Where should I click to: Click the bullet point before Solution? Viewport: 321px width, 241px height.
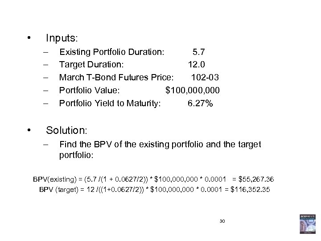click(x=29, y=130)
